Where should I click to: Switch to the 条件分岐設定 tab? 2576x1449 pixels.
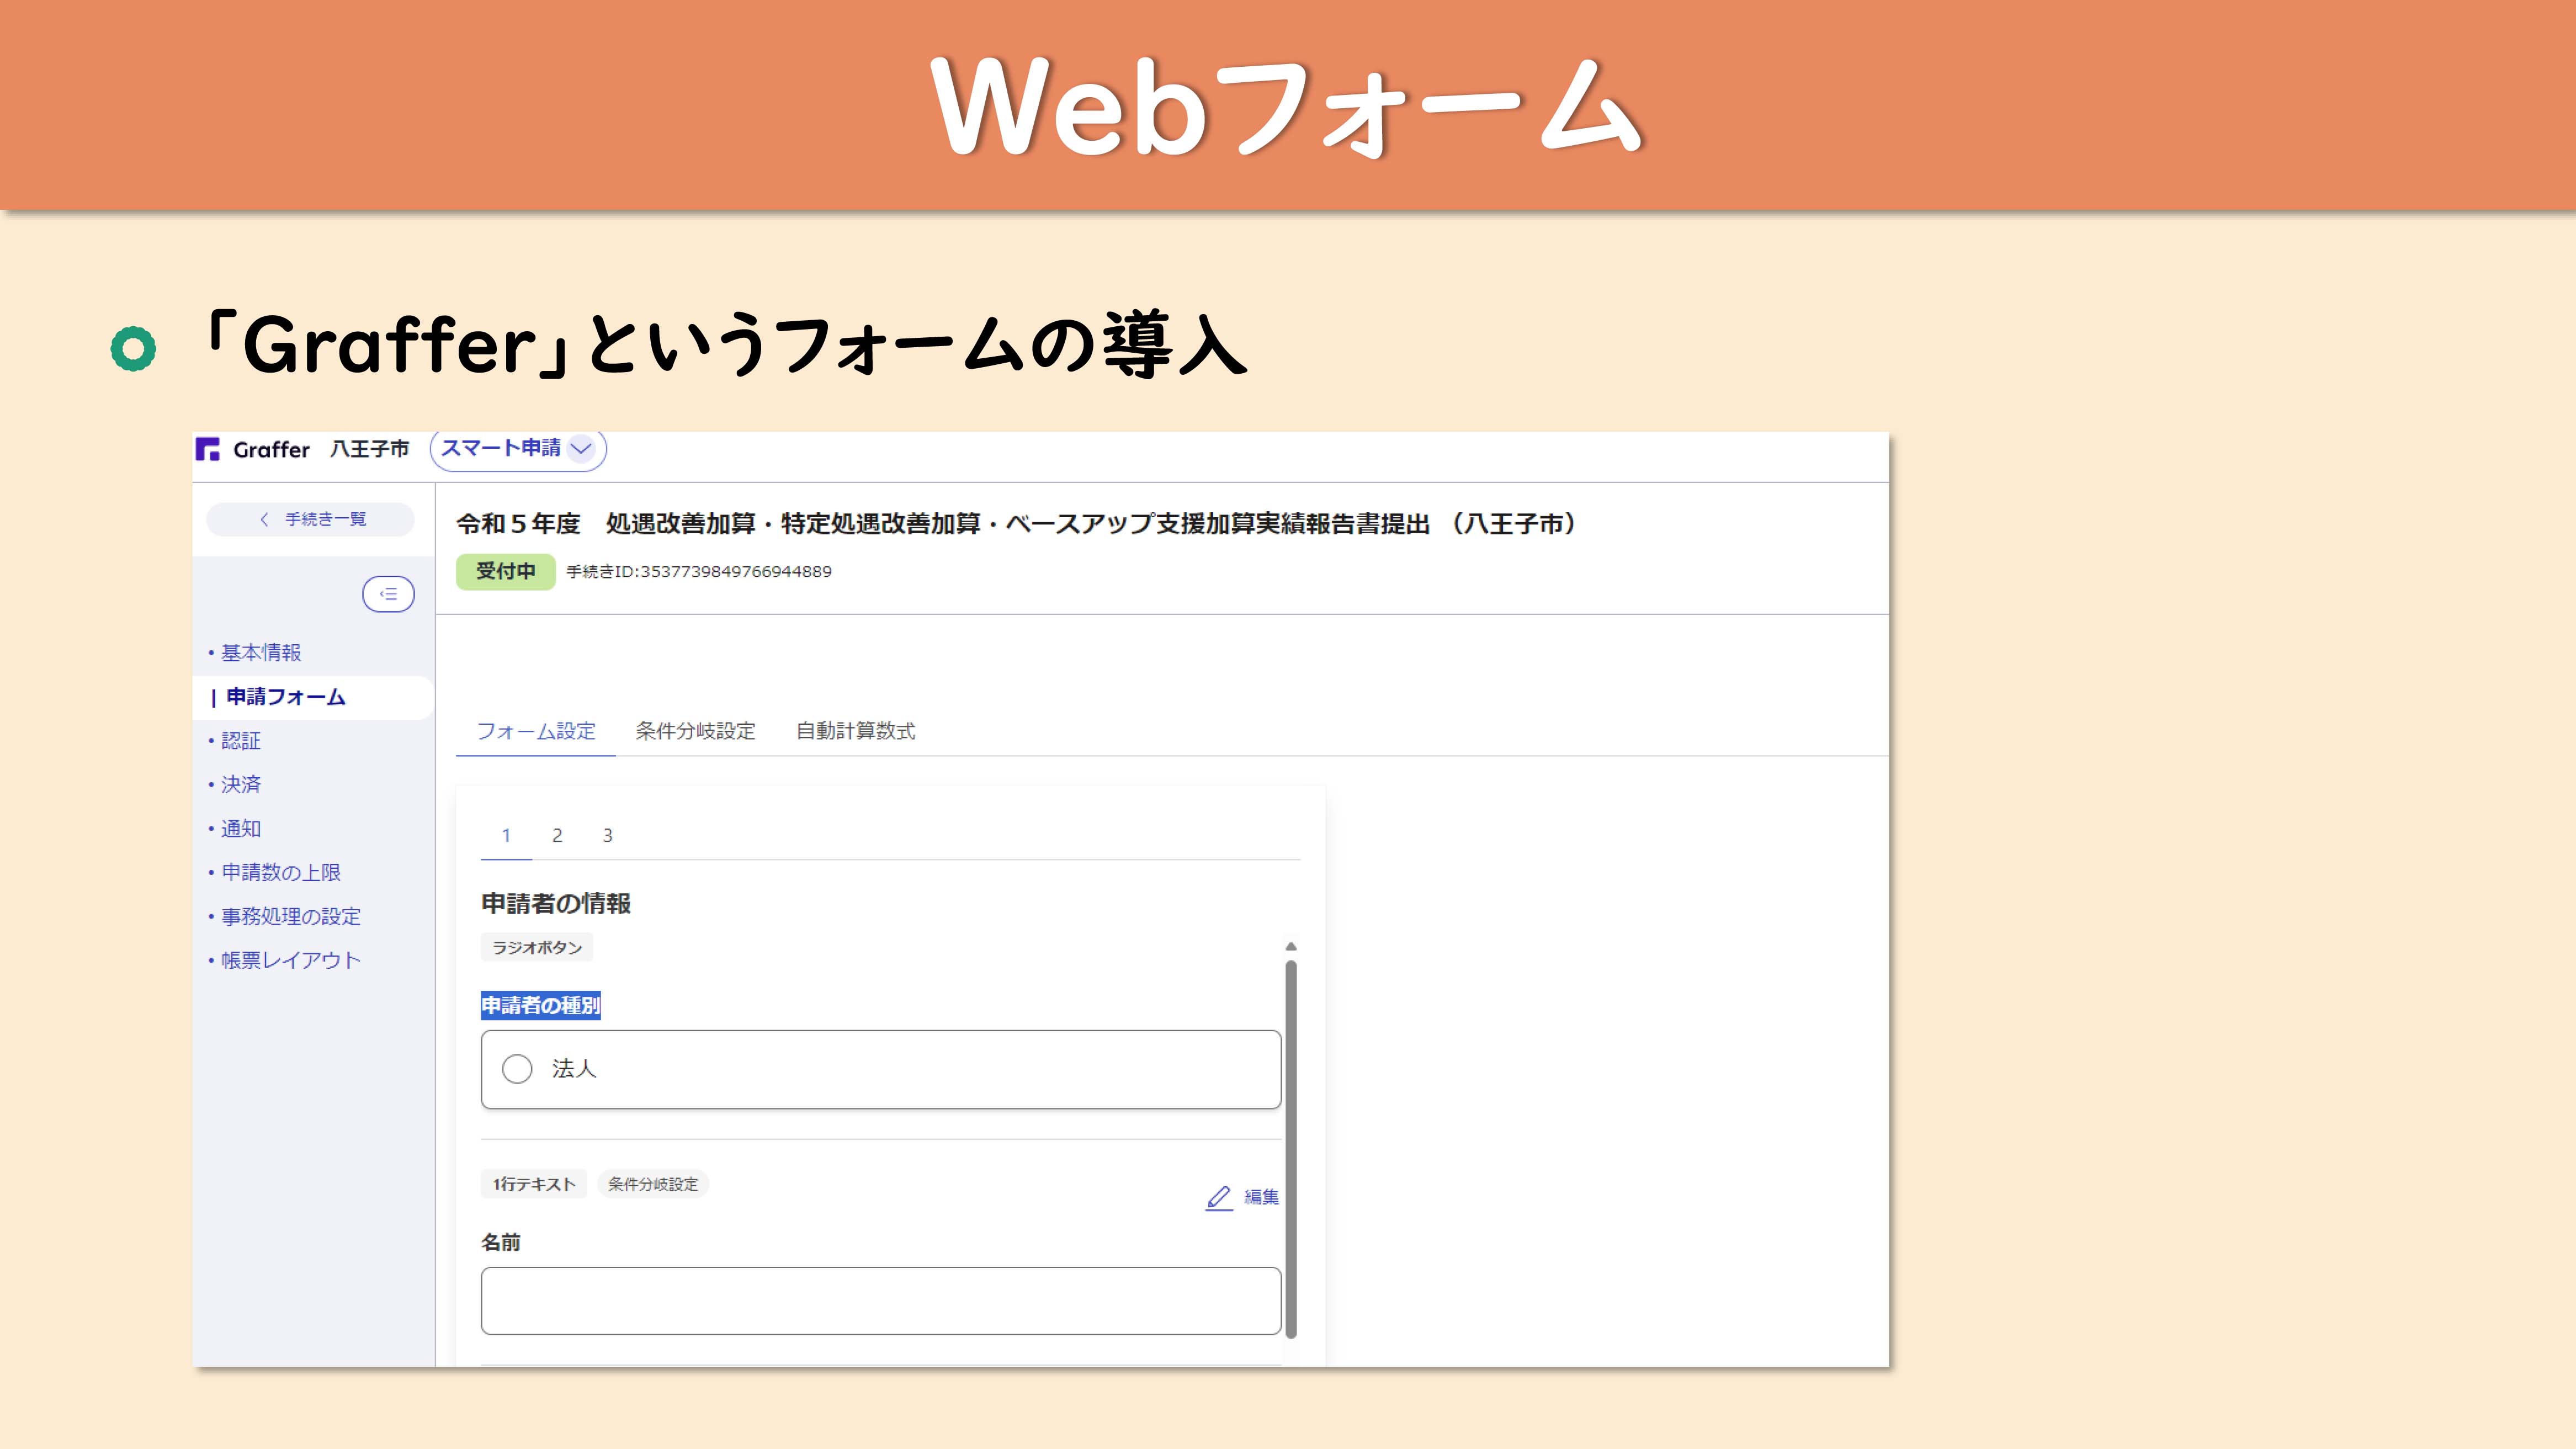tap(695, 731)
